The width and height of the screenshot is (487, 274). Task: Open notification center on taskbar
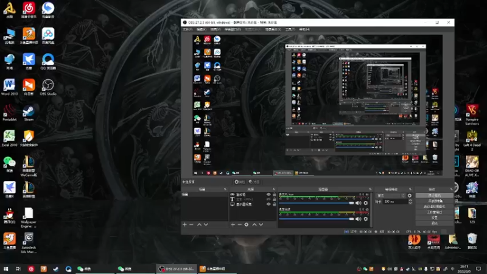[x=478, y=269]
